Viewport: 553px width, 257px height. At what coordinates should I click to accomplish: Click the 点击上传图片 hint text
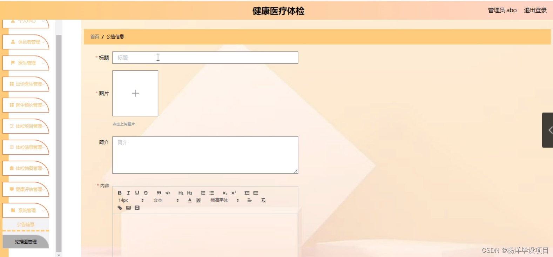point(124,124)
